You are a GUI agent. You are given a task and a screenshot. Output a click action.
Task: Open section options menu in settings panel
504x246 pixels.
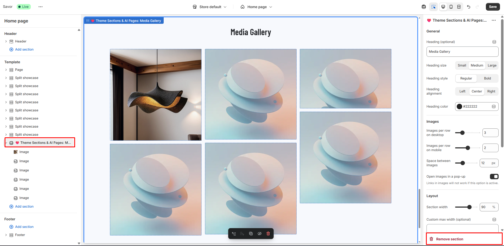(494, 20)
